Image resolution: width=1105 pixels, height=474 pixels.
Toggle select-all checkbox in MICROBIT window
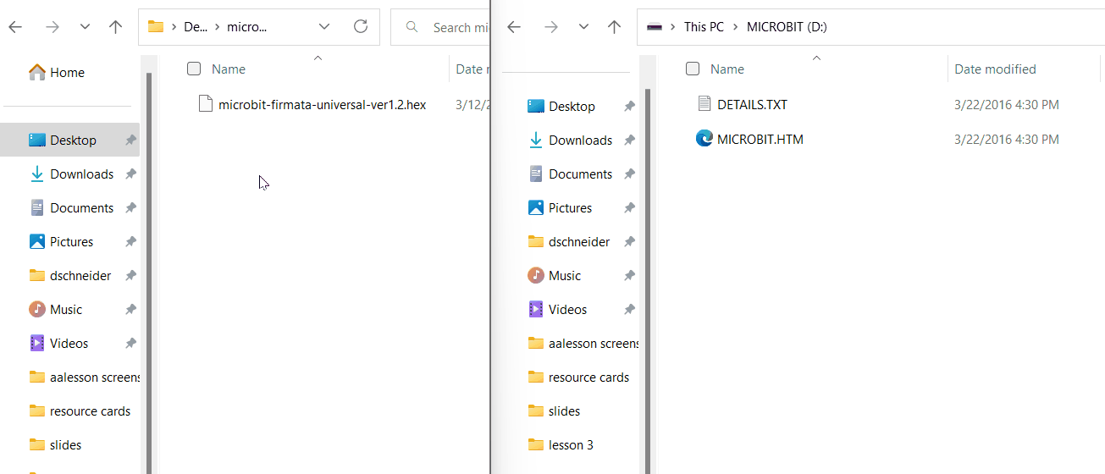coord(693,69)
